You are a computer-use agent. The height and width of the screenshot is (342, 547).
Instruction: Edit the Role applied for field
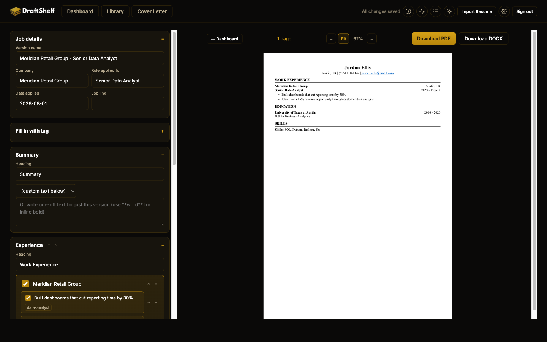(128, 81)
